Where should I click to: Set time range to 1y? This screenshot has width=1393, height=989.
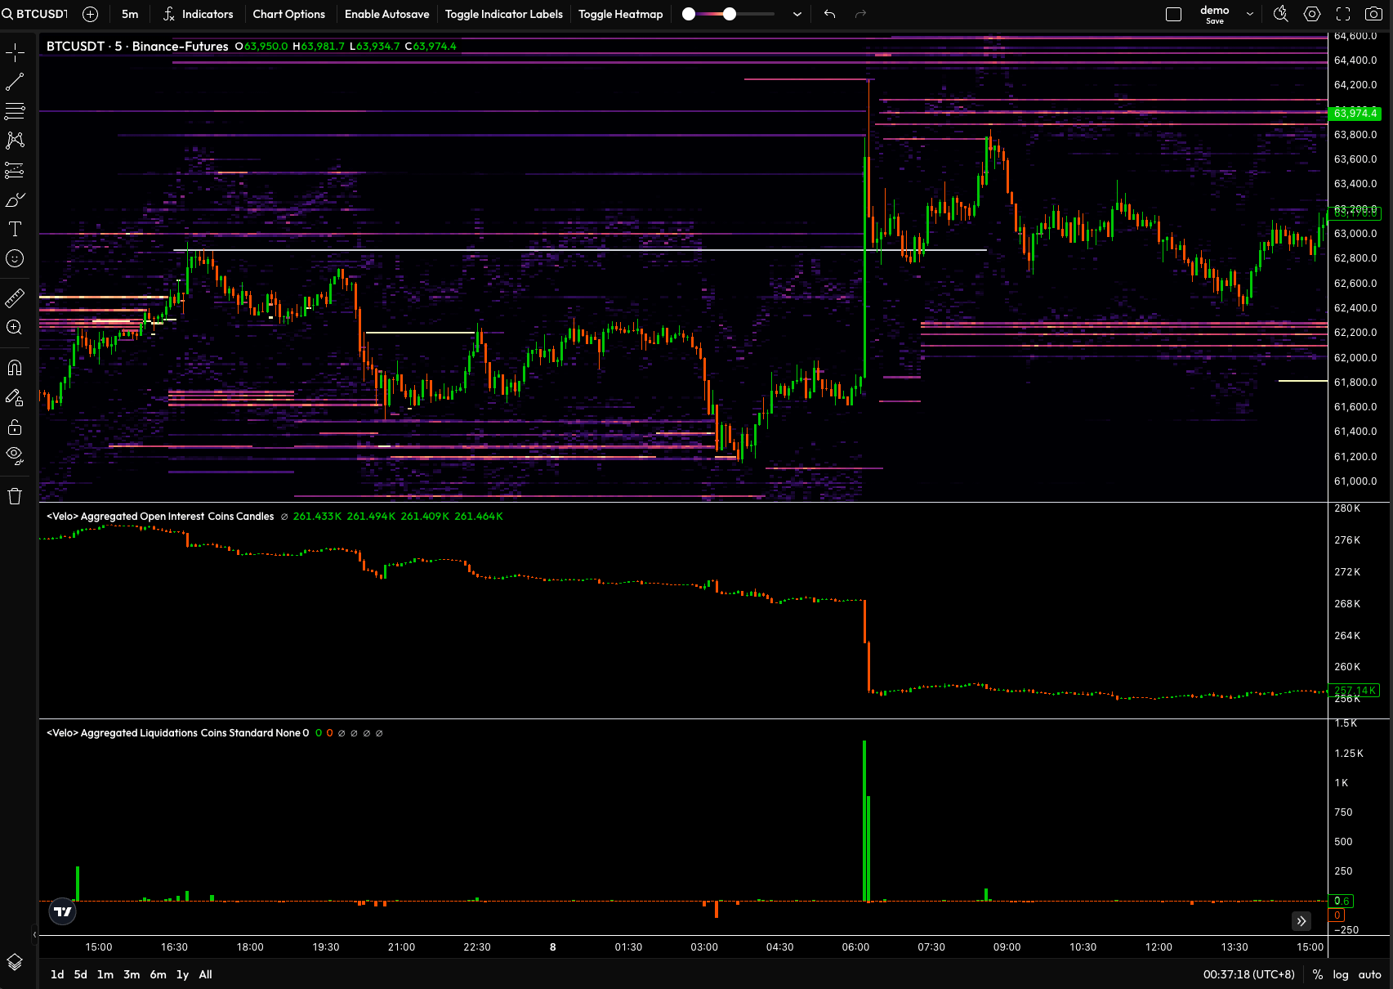tap(182, 974)
